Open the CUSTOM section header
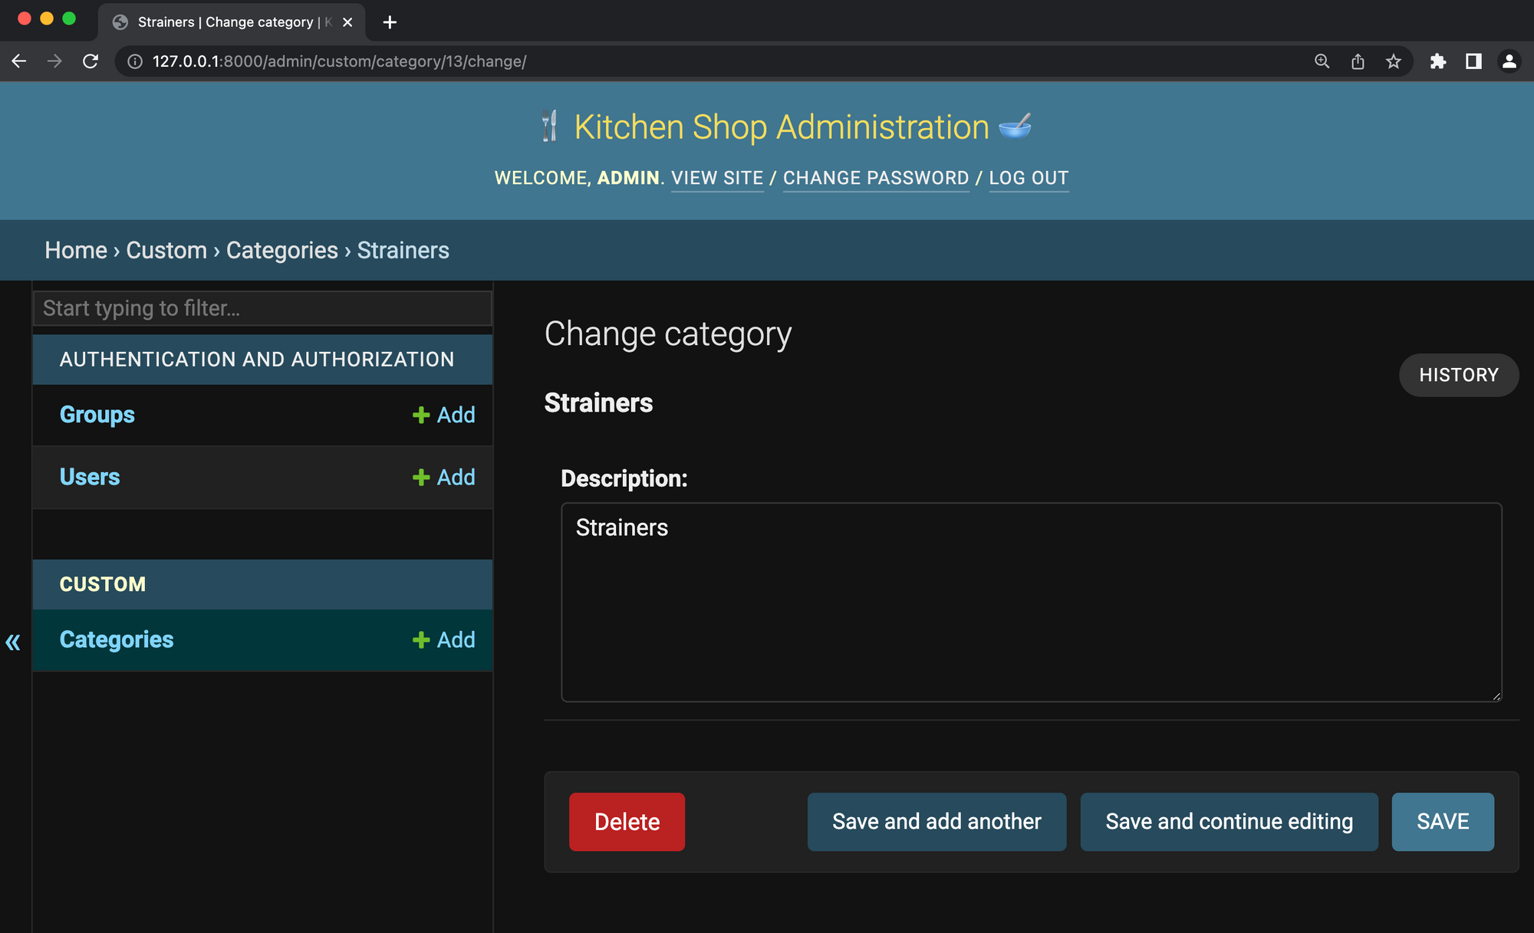The width and height of the screenshot is (1534, 933). [103, 584]
